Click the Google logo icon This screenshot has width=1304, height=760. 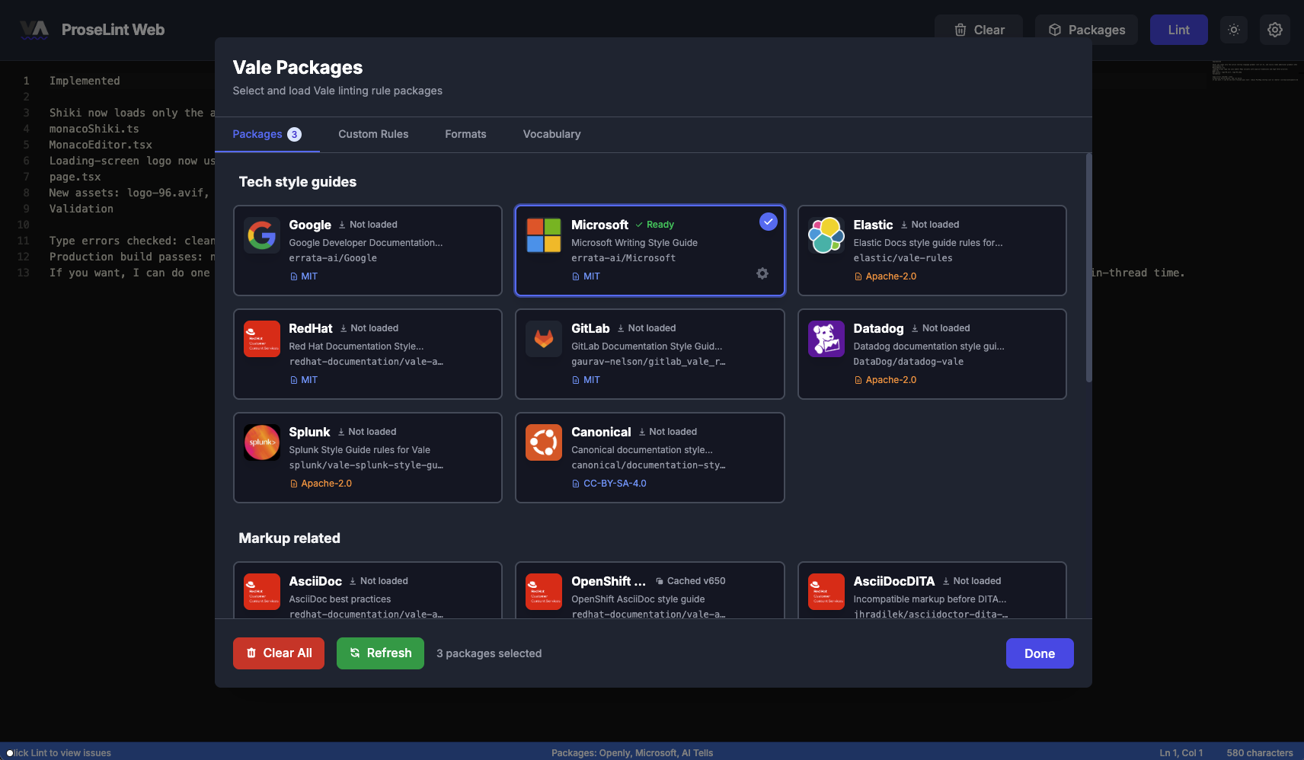(x=261, y=235)
